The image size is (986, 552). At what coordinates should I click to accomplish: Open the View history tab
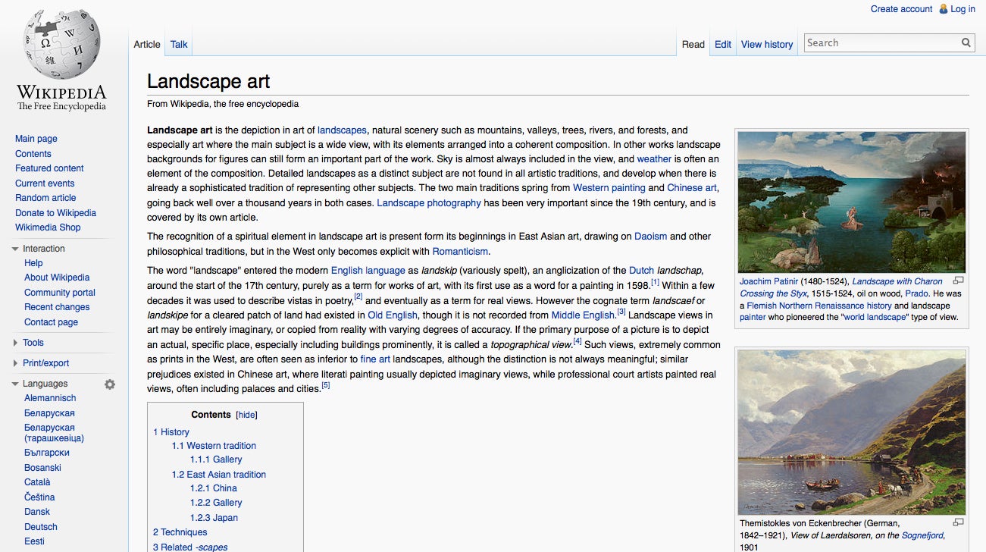click(x=767, y=44)
